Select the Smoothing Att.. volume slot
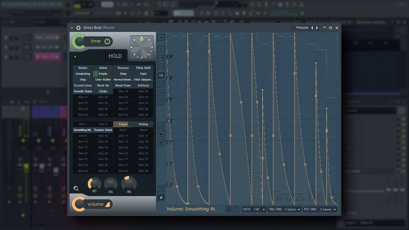Screen dimensions: 409x230 pyautogui.click(x=83, y=130)
